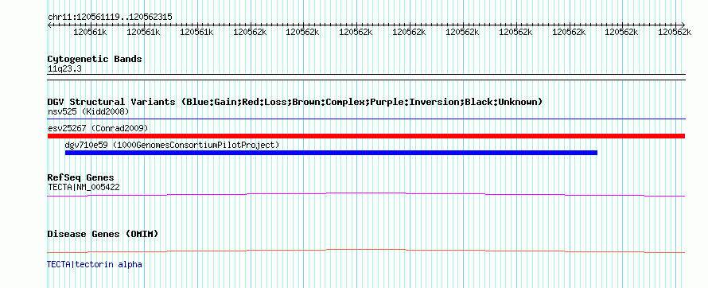Click the blue dgv710e59 gain bar

[331, 153]
